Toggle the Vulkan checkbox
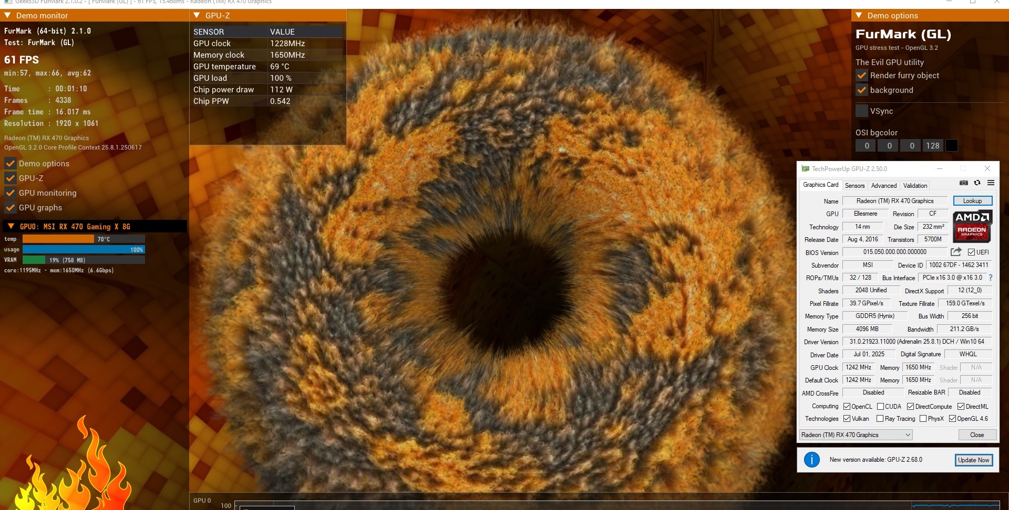1009x510 pixels. click(847, 419)
